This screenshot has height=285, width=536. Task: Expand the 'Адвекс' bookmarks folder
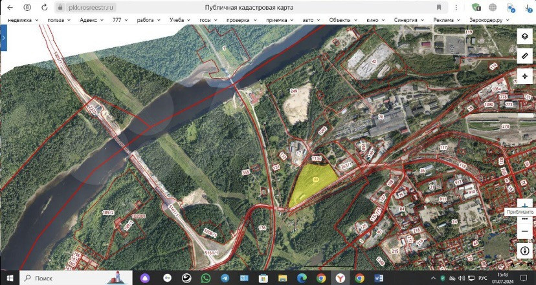[x=91, y=20]
